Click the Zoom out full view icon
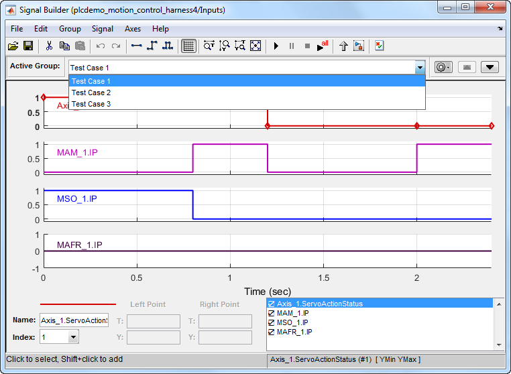 pos(255,46)
